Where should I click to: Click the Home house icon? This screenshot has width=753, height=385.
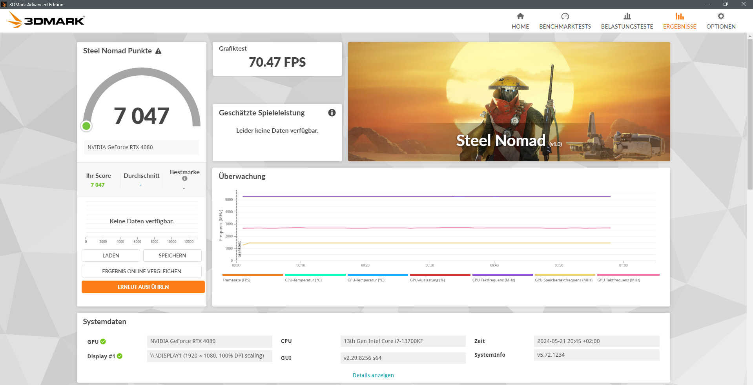coord(520,16)
